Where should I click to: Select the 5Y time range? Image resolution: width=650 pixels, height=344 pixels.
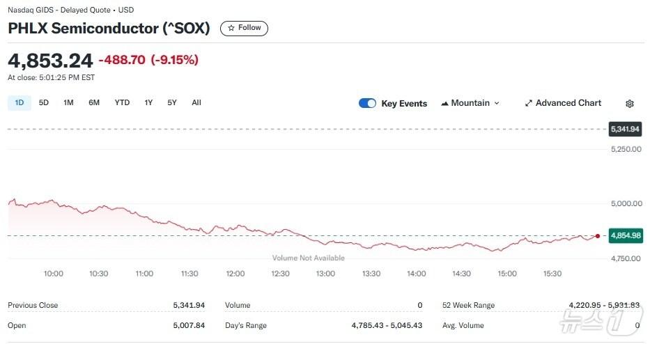click(x=172, y=103)
